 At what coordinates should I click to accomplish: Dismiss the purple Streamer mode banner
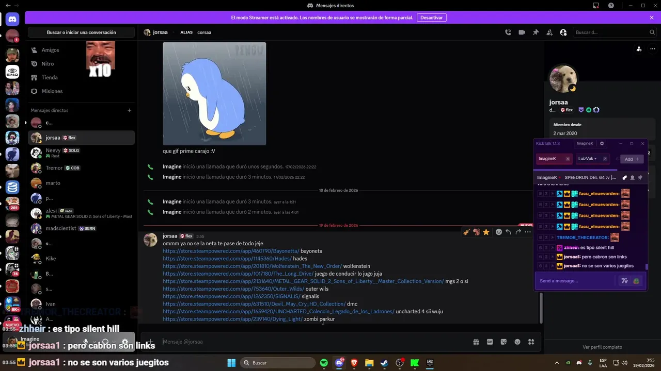point(652,18)
